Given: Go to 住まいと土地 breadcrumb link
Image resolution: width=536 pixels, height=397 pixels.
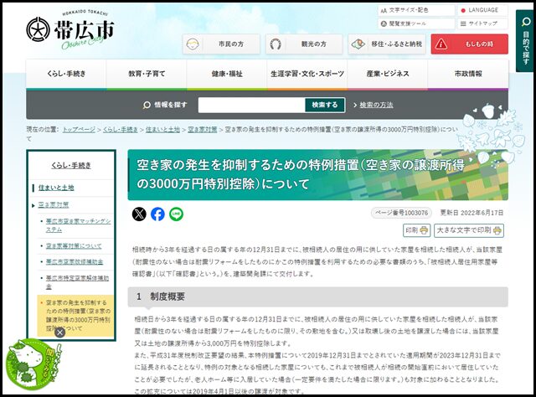Looking at the screenshot, I should tap(162, 130).
